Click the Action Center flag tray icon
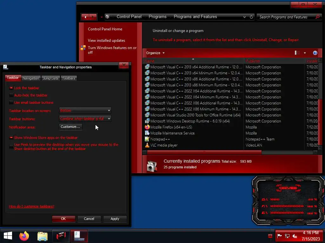Viewport: 325px width, 243px height. click(280, 236)
